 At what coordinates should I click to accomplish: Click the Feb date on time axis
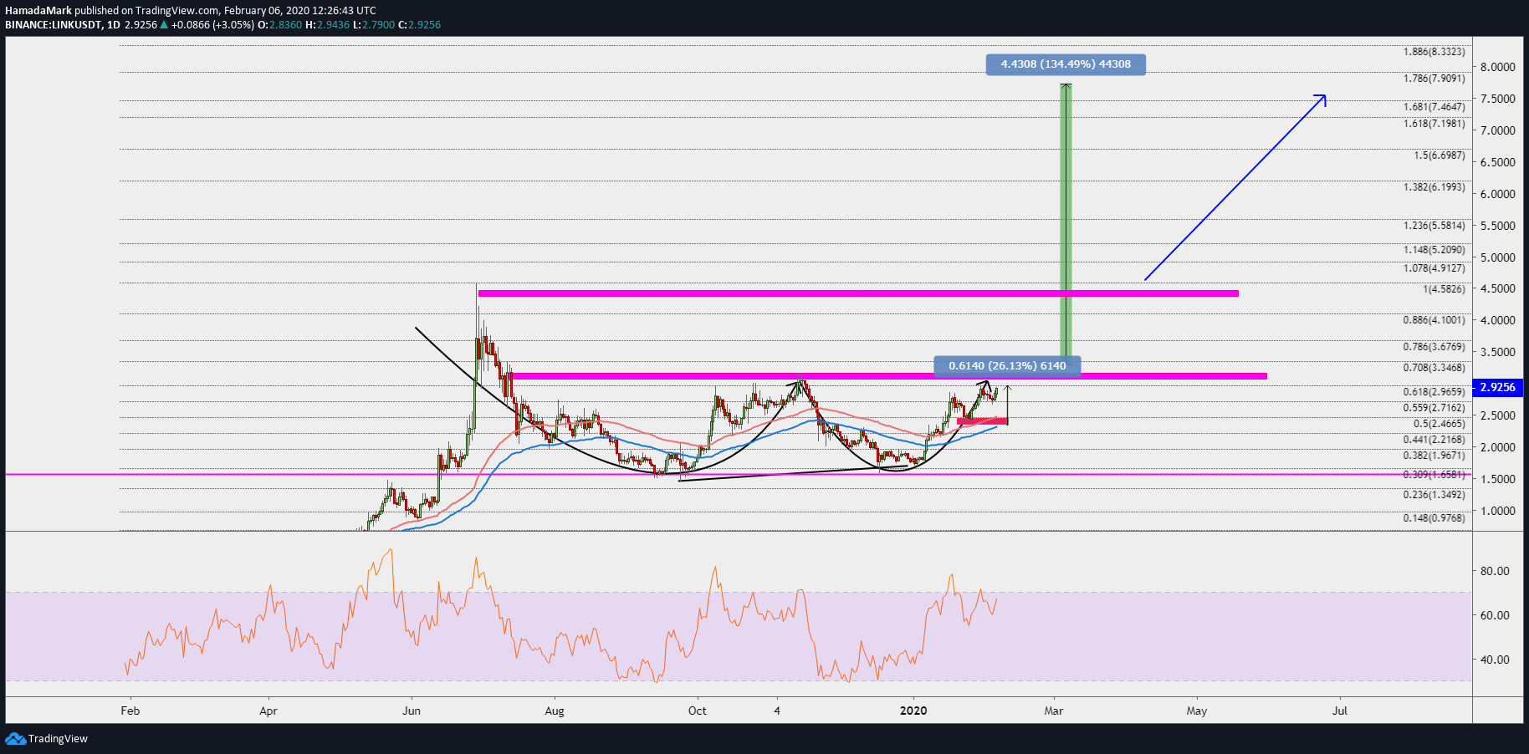coord(130,711)
